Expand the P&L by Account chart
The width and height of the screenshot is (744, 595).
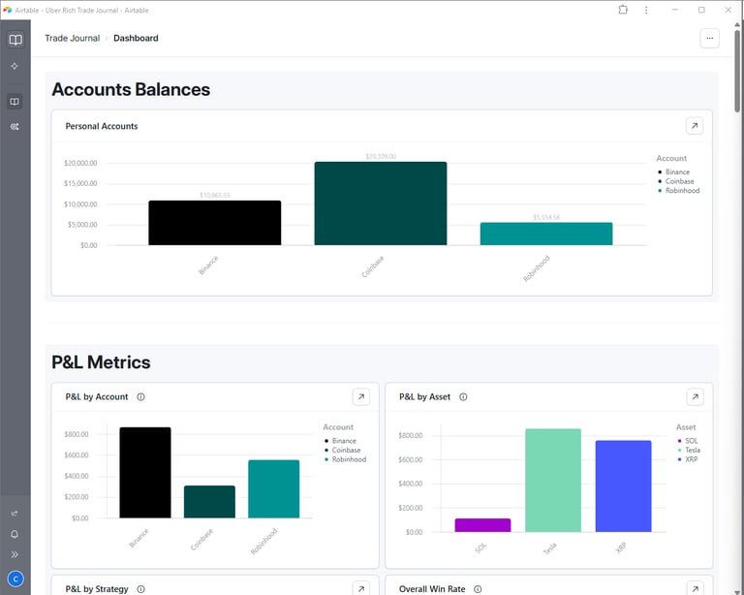pos(361,396)
